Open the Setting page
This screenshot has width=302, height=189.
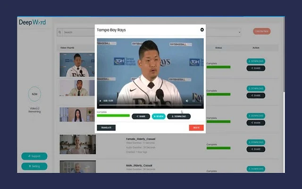tap(34, 166)
